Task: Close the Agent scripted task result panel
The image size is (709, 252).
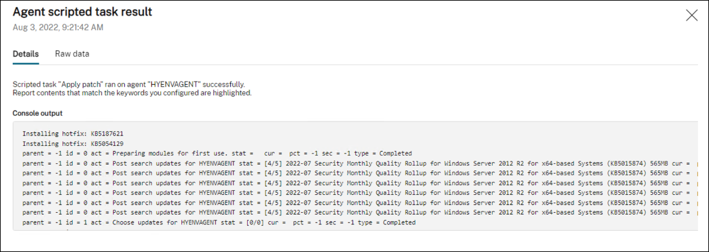Action: coord(692,15)
